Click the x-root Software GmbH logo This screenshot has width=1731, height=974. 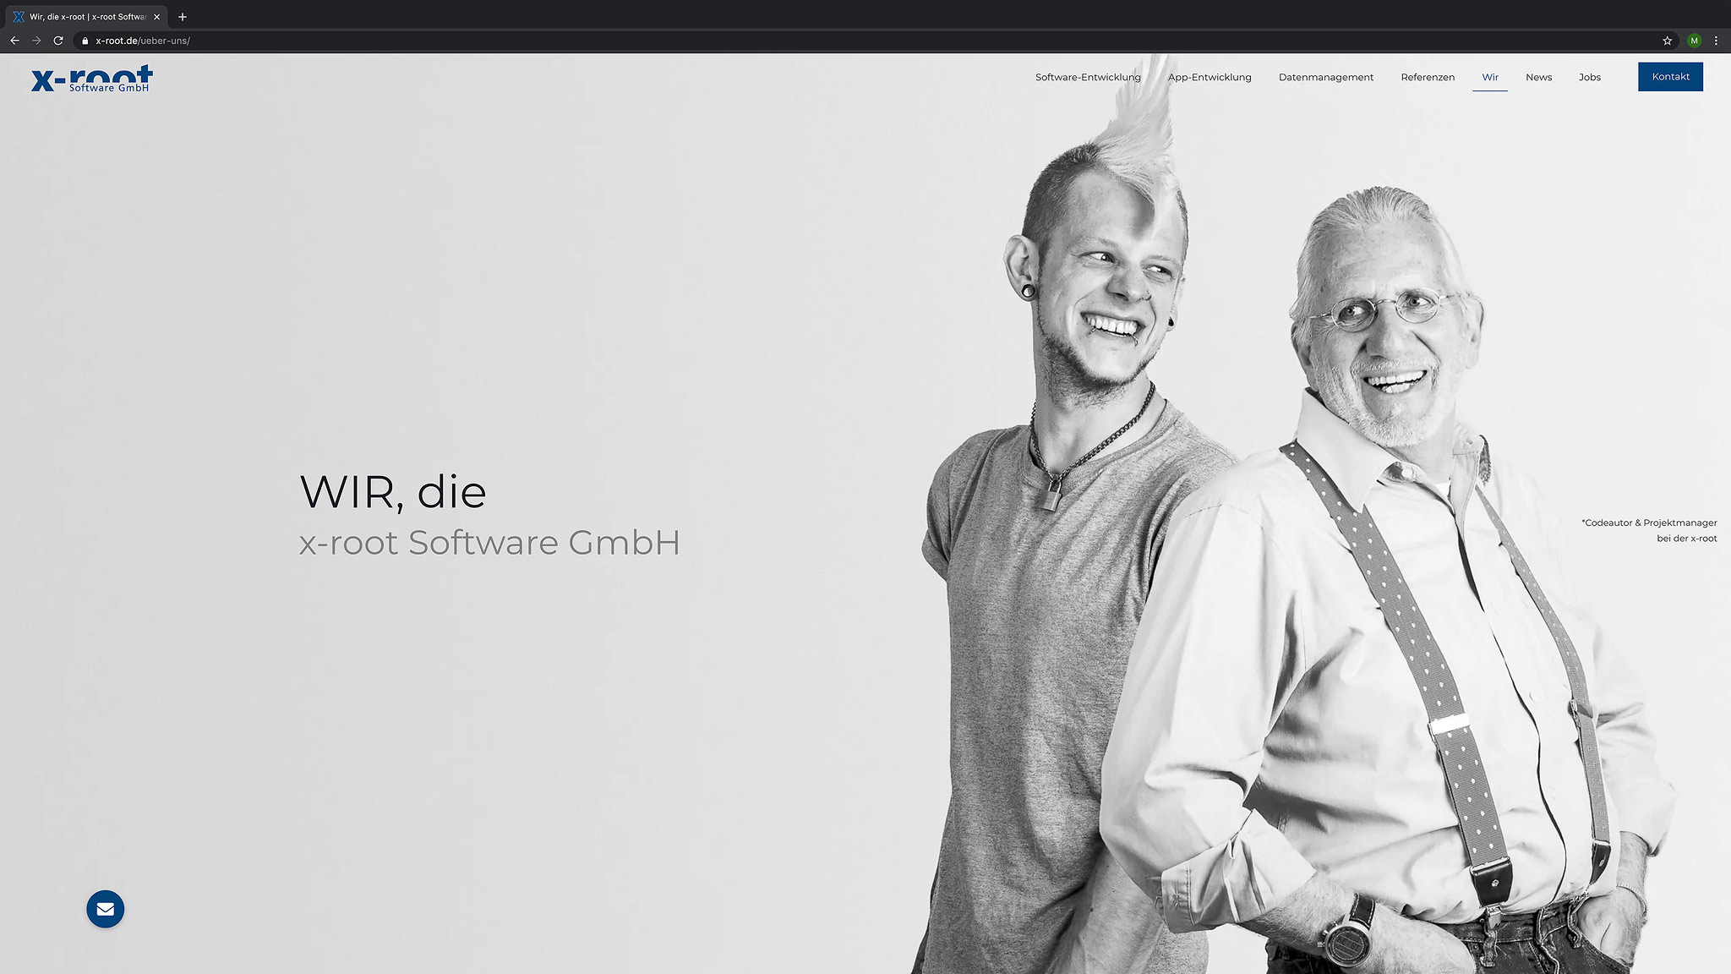click(x=92, y=79)
